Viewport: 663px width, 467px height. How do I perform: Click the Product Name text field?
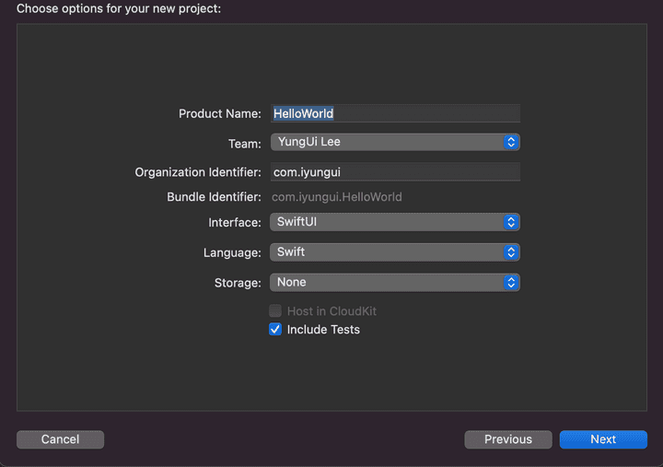(x=395, y=113)
